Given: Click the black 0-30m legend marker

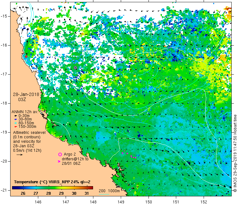Looking at the screenshot, I should pos(16,116).
